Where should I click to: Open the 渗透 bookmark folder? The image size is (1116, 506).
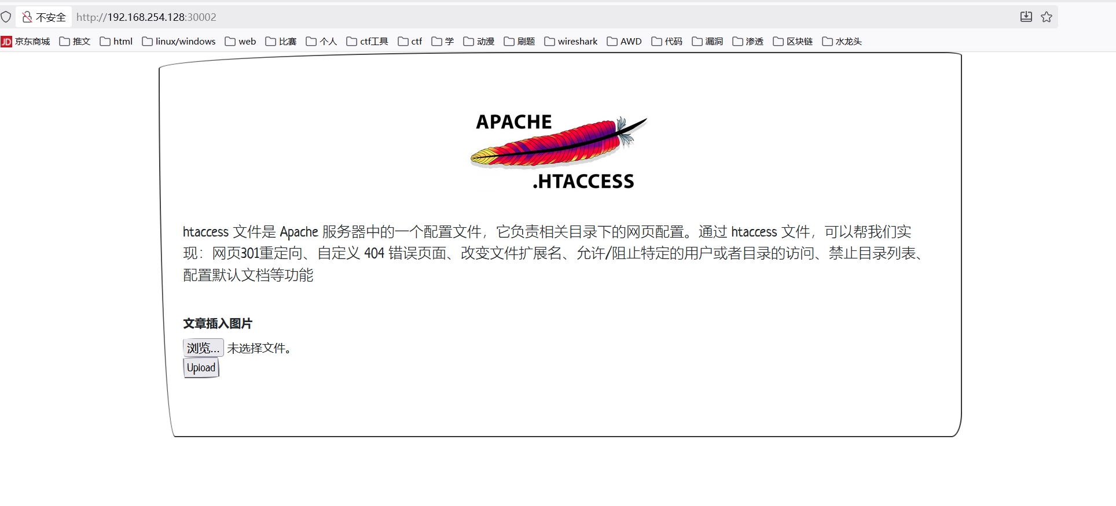point(748,42)
